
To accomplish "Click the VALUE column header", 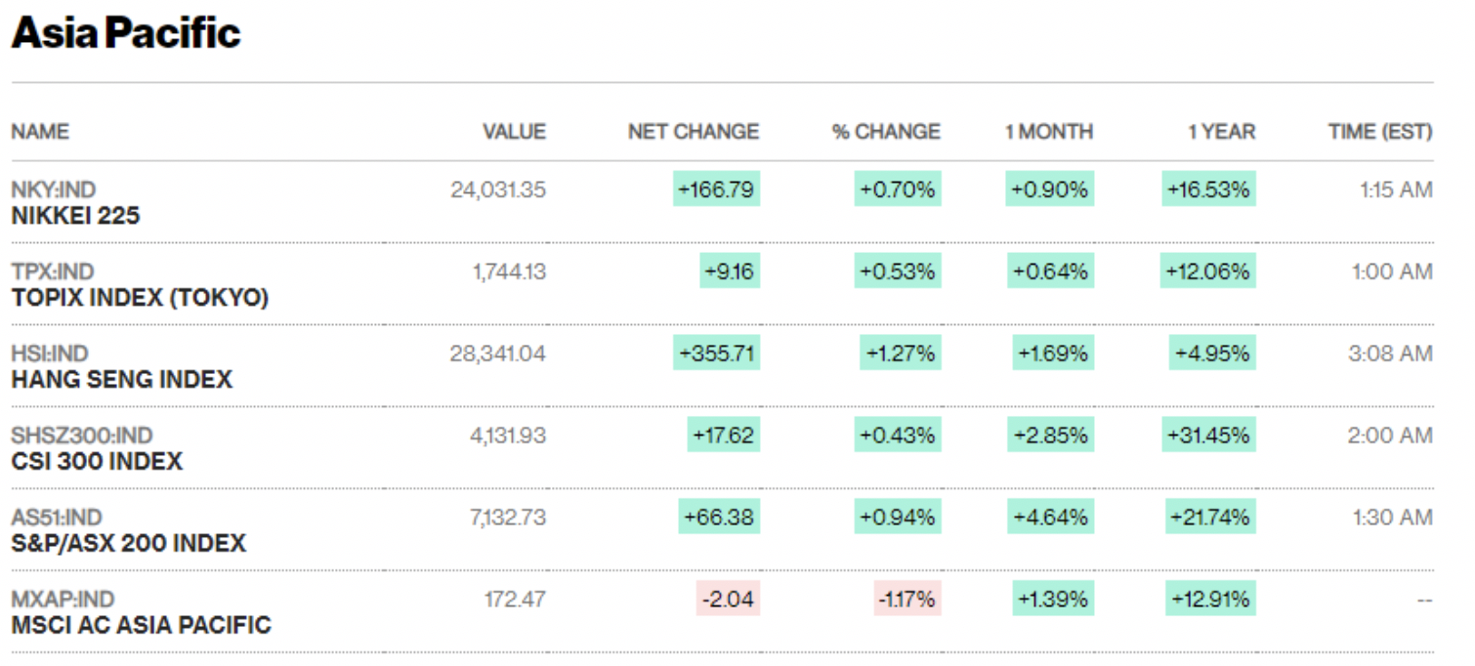I will (514, 132).
